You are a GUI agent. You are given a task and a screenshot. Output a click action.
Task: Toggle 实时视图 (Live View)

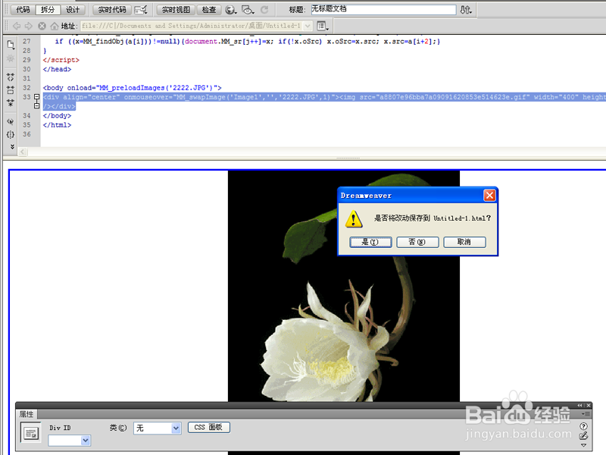(176, 10)
